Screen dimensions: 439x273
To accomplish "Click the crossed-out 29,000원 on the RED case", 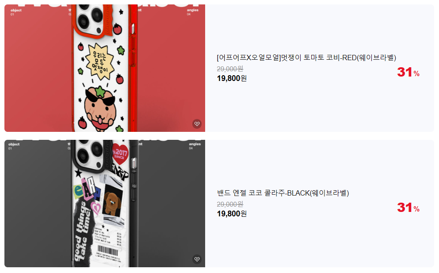I will click(x=230, y=69).
